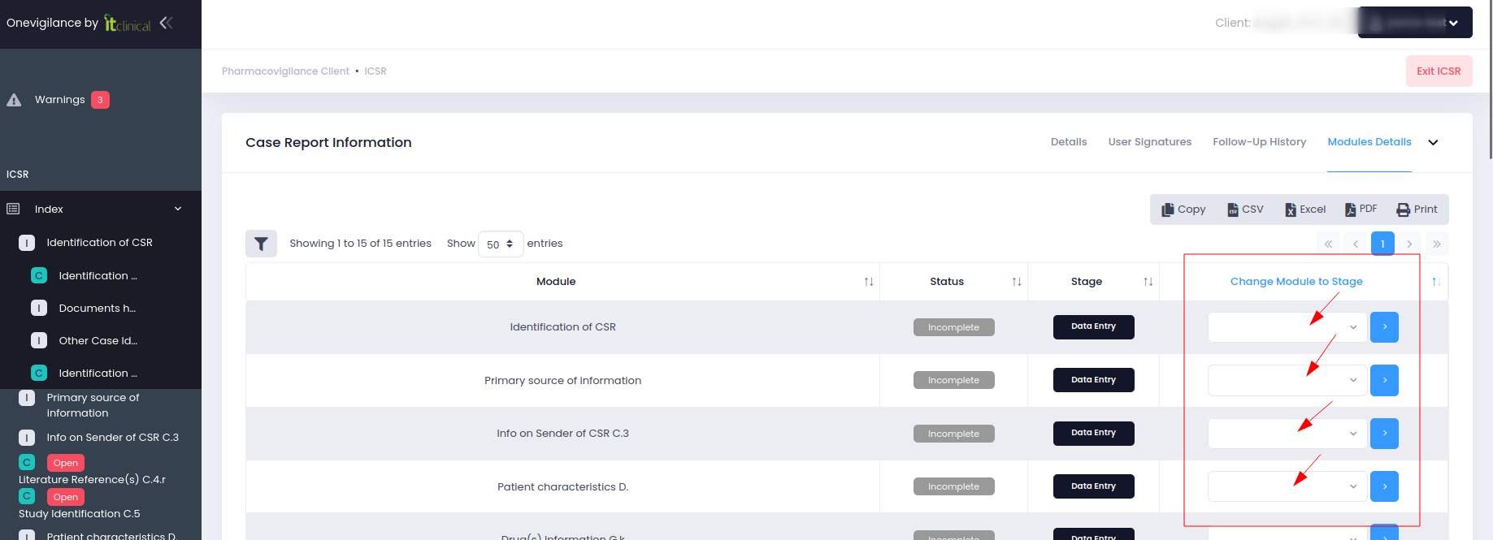
Task: Click the C icon beside Study Identification C.5
Action: point(27,496)
